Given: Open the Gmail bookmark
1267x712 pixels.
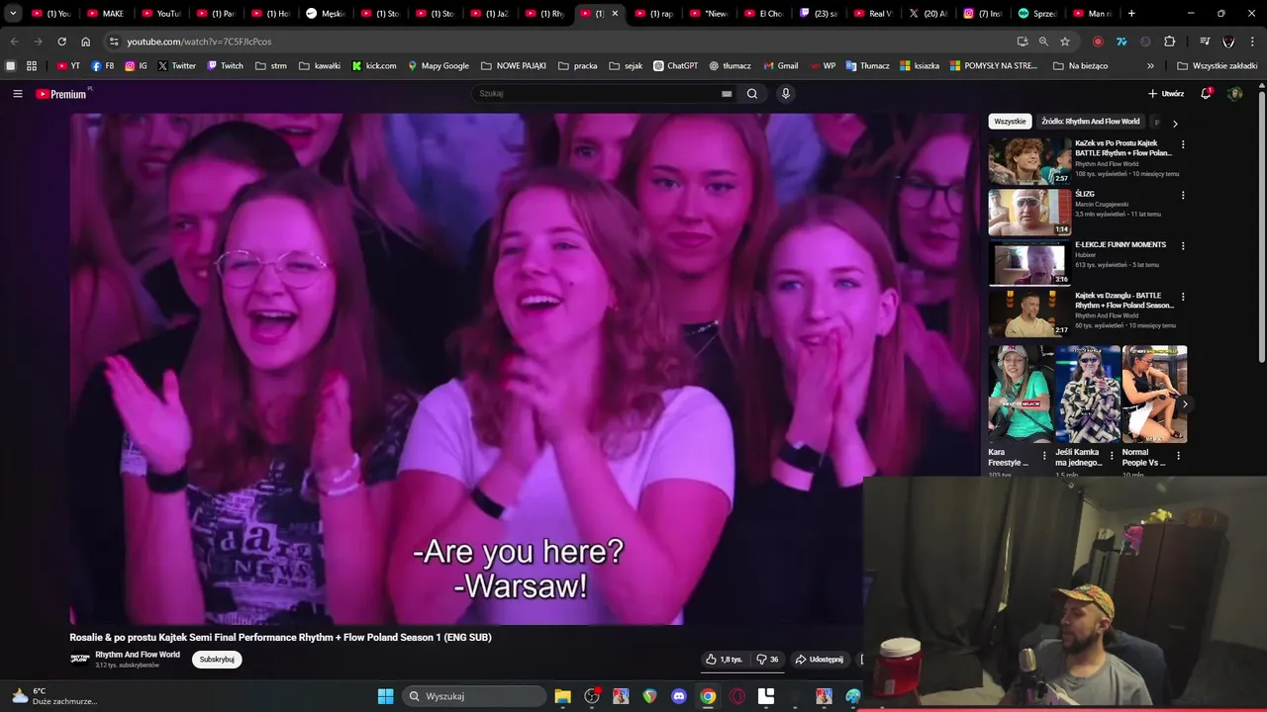Looking at the screenshot, I should [781, 66].
